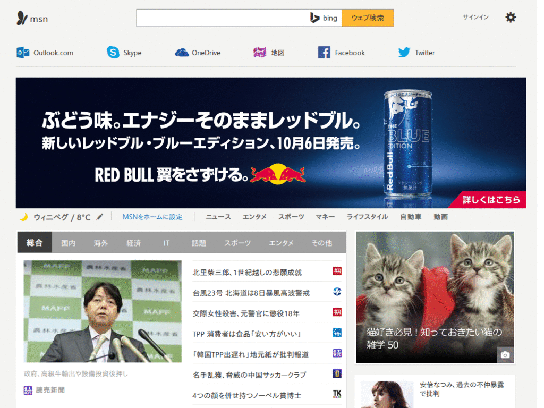Image resolution: width=544 pixels, height=408 pixels.
Task: Click title 猫好き必見!知っておきたい猫の雑学 50
Action: click(434, 338)
